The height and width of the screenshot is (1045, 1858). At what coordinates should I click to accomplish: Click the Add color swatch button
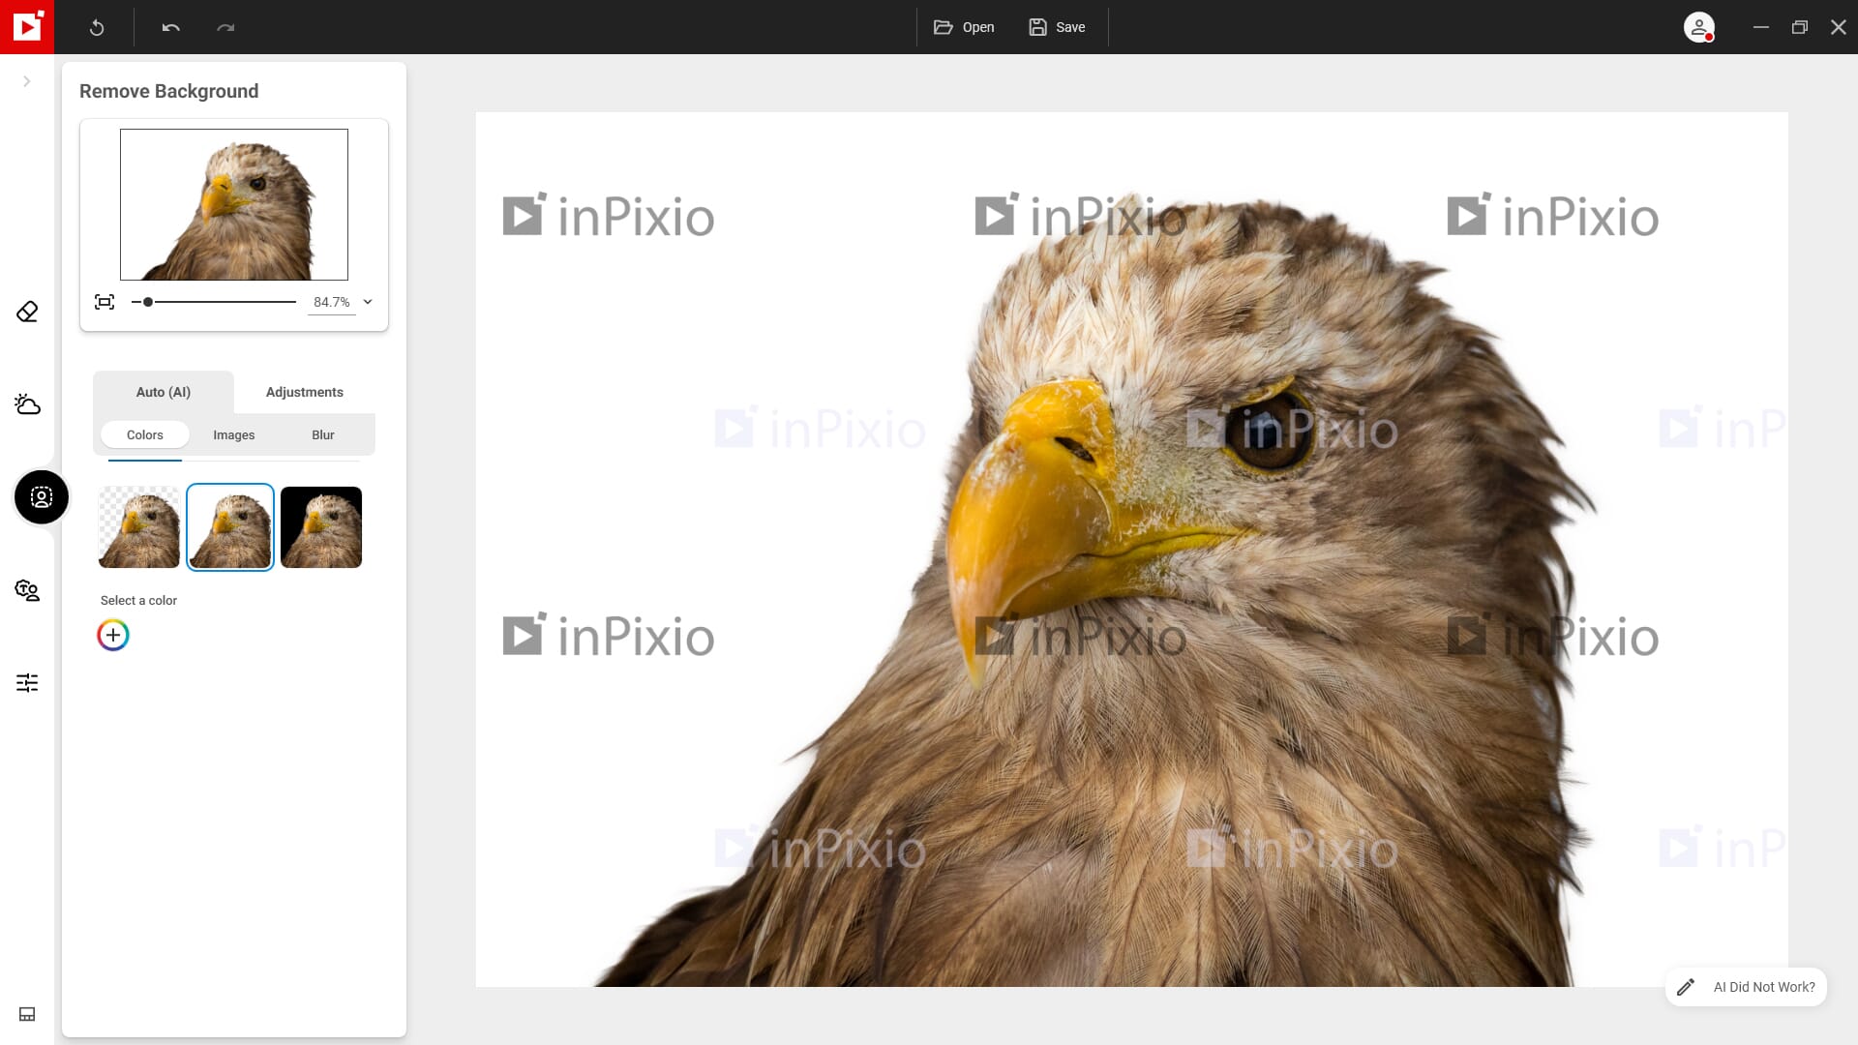coord(113,634)
